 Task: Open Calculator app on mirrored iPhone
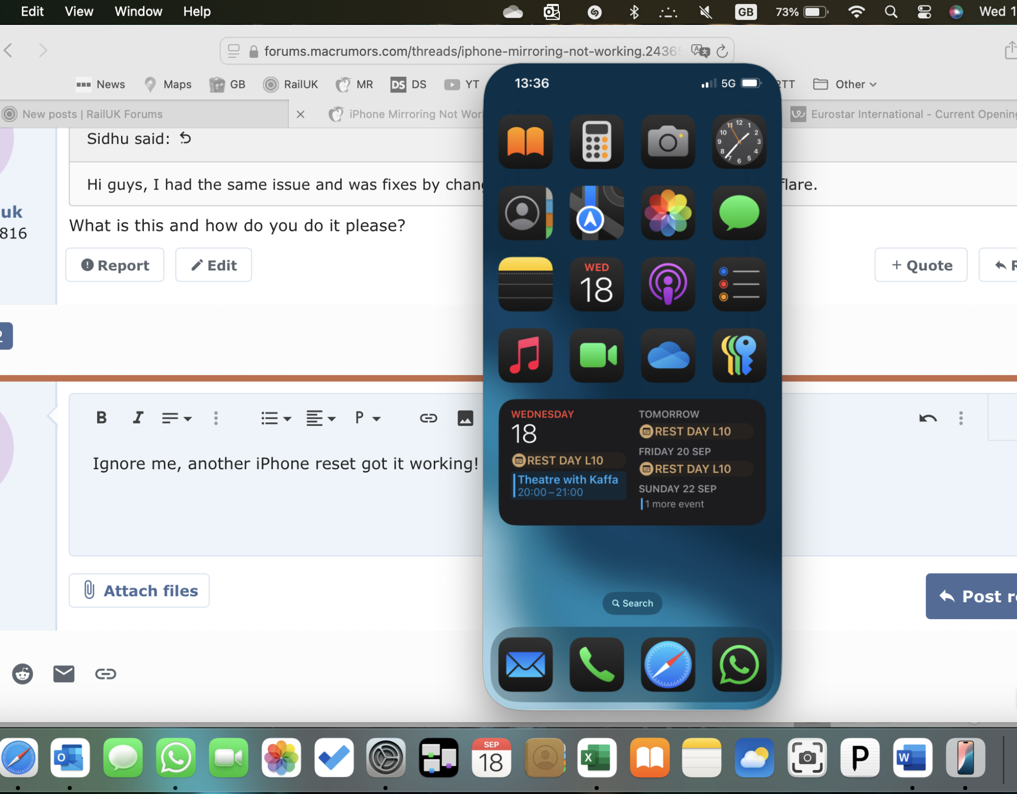[x=596, y=141]
